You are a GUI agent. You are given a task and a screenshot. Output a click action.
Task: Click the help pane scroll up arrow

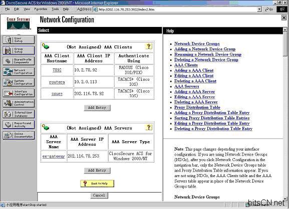[x=285, y=29]
